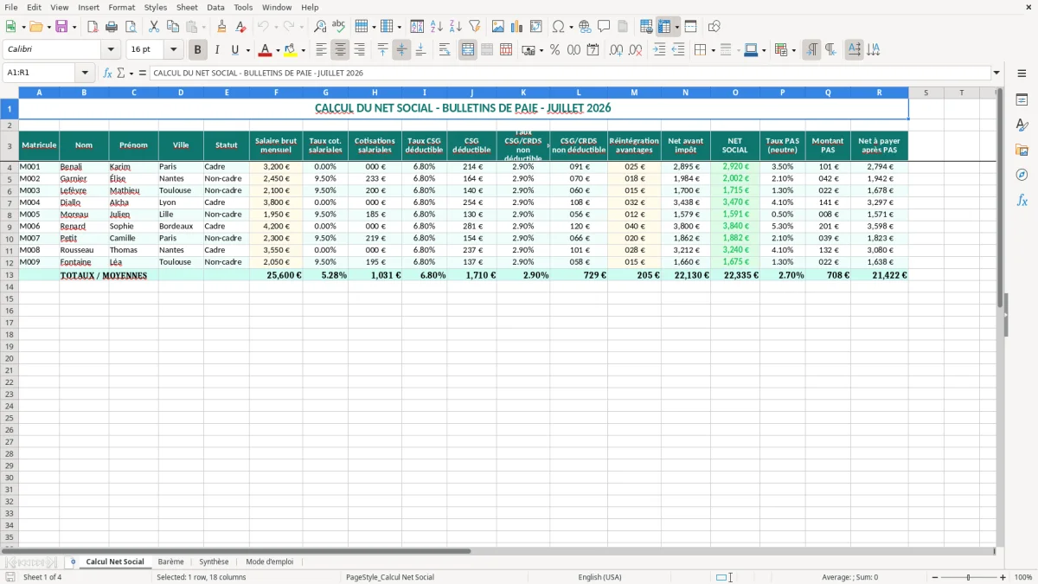Toggle print preview
This screenshot has height=584, width=1038.
(130, 27)
